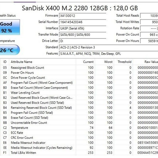Select the Serial Number field 164145420346

82,22
